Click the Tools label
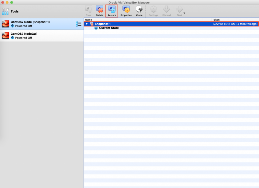 click(15, 11)
